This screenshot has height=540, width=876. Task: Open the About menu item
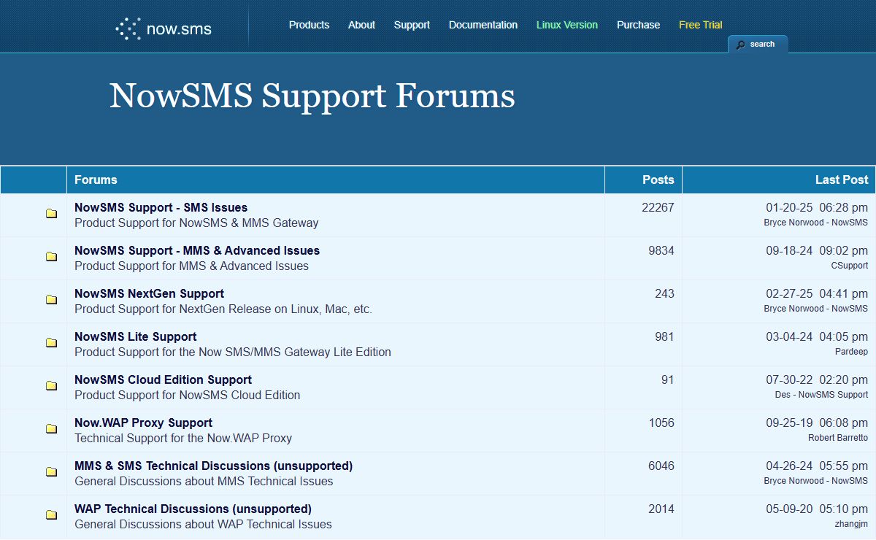(361, 25)
